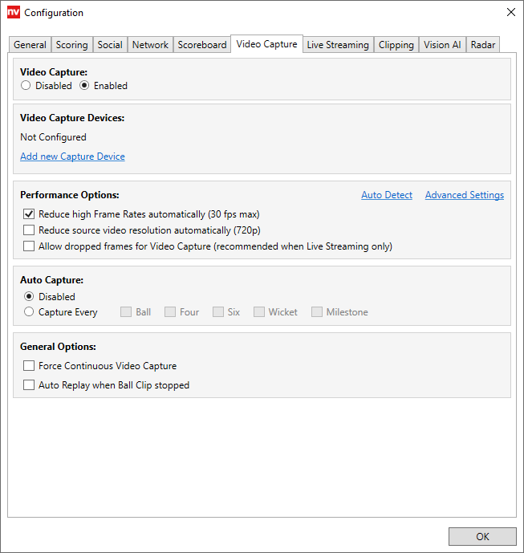Viewport: 524px width, 553px height.
Task: Select the Capture Every radio option
Action: (x=30, y=312)
